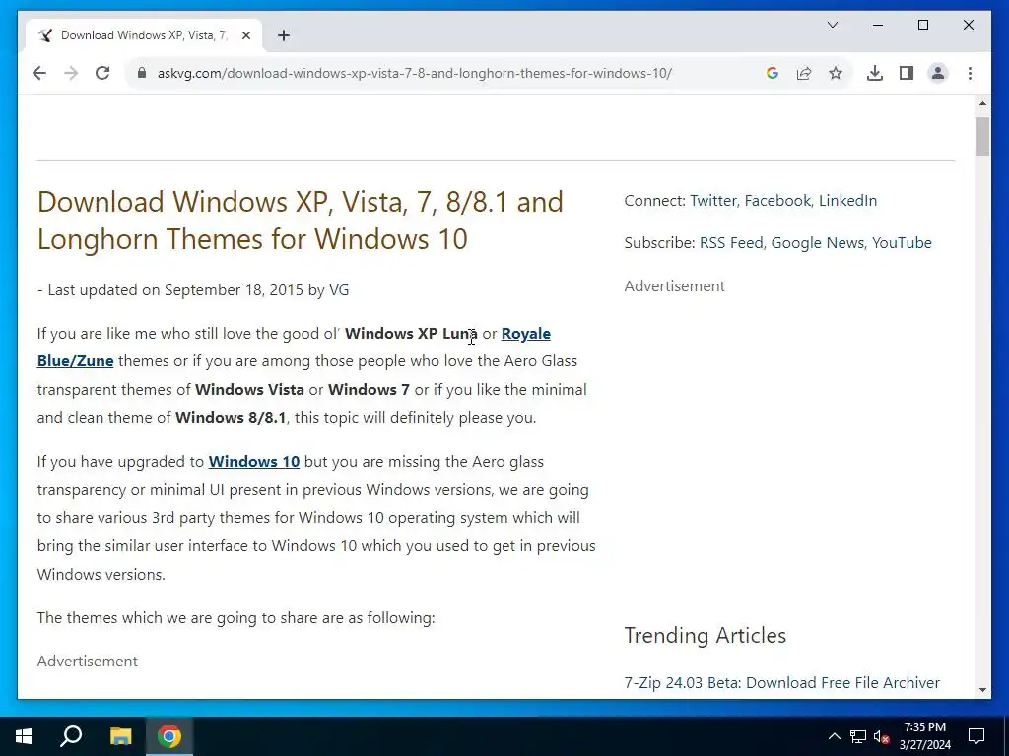
Task: Click the address bar URL field
Action: tap(415, 73)
